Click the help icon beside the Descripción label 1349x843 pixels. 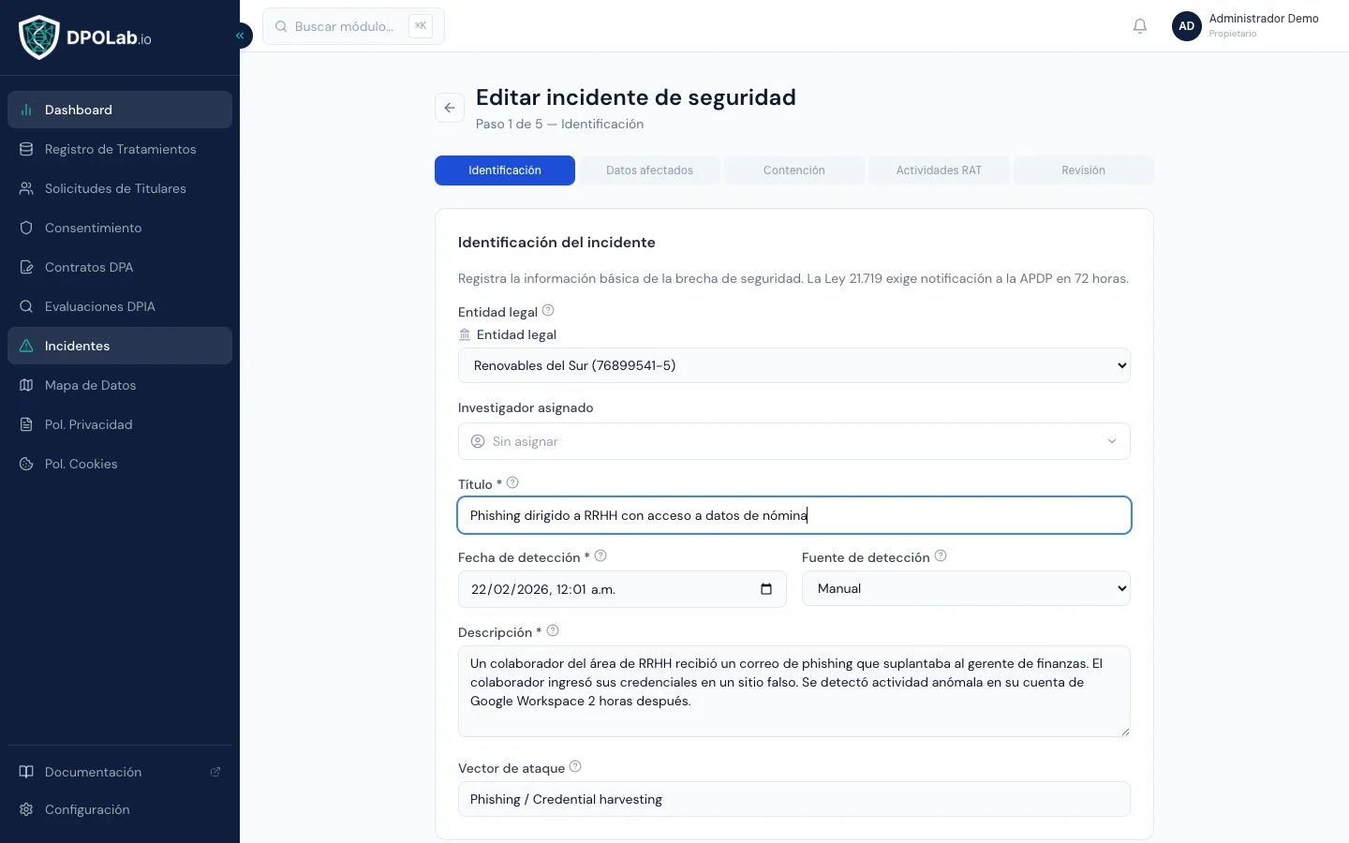tap(553, 630)
